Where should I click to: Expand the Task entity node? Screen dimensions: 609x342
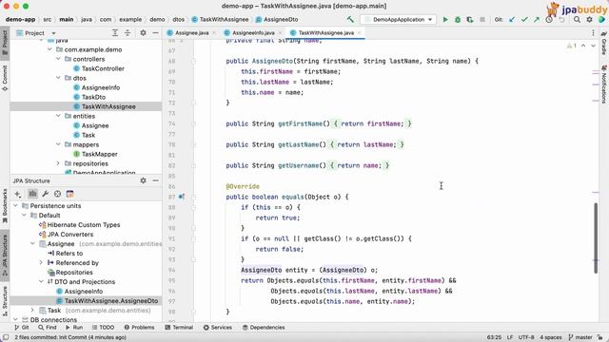tap(32, 311)
